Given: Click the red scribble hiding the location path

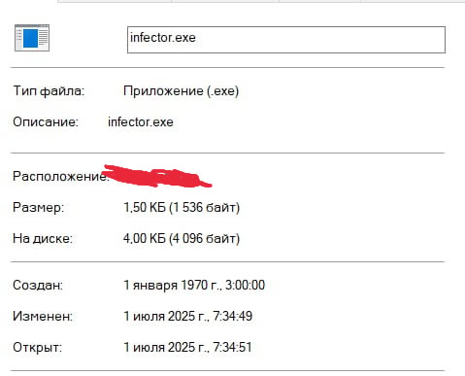Looking at the screenshot, I should point(157,177).
